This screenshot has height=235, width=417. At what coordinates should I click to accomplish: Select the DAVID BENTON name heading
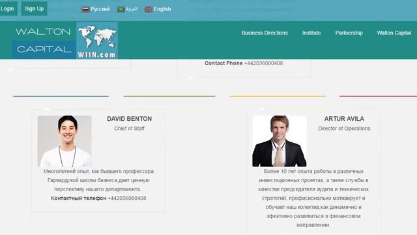(129, 119)
